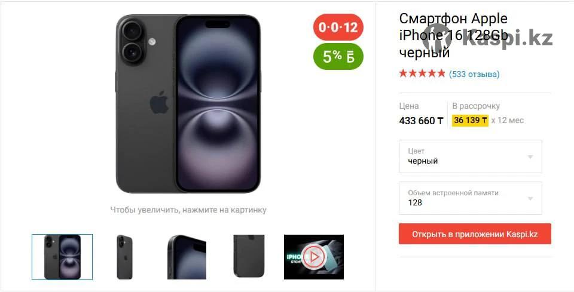Click the 433 660 ₸ price
The width and height of the screenshot is (574, 292).
pos(422,121)
